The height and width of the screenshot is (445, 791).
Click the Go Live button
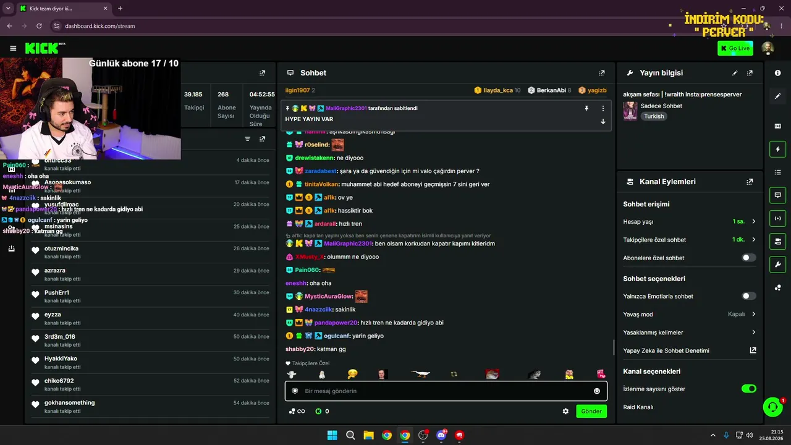coord(735,48)
